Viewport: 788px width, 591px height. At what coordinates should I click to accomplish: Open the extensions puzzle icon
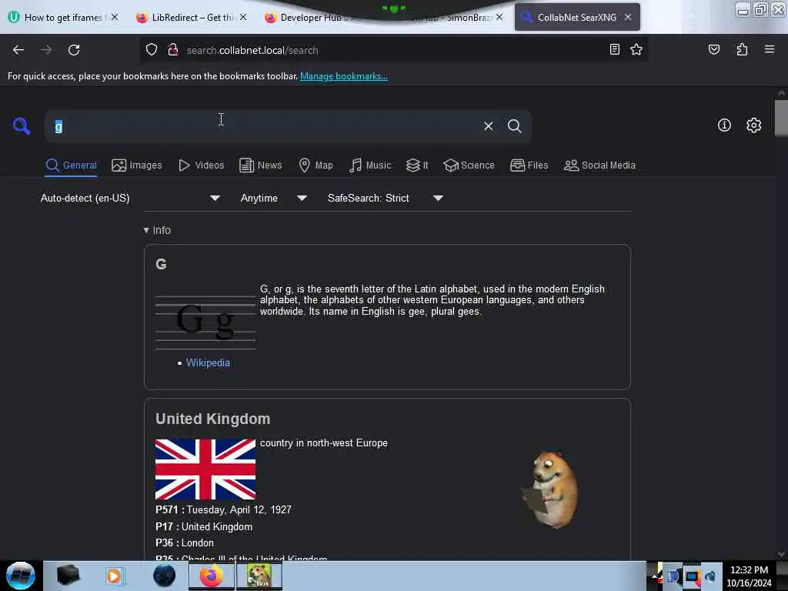[742, 49]
